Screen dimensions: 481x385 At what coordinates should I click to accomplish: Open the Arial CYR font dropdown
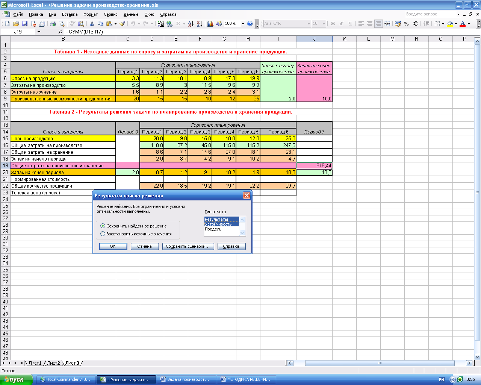(309, 24)
